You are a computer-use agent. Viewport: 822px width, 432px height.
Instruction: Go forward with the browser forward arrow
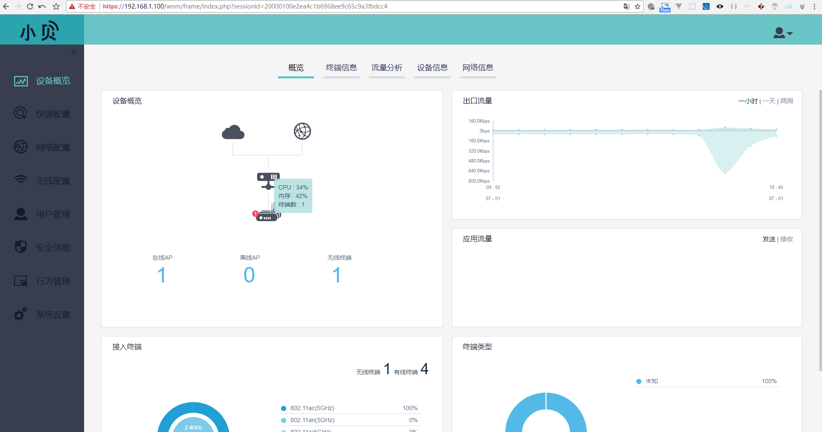coord(18,6)
